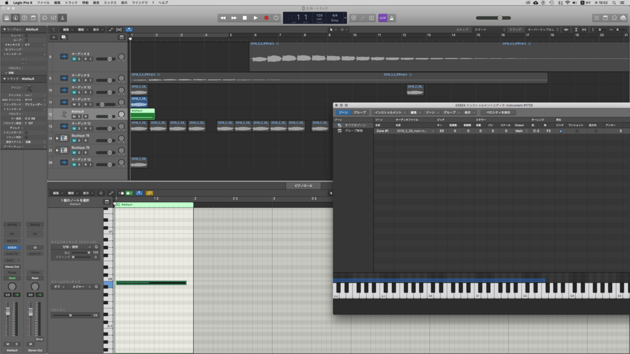The image size is (630, 354).
Task: Click Stereo Out output slot in channel strip
Action: [x=12, y=267]
